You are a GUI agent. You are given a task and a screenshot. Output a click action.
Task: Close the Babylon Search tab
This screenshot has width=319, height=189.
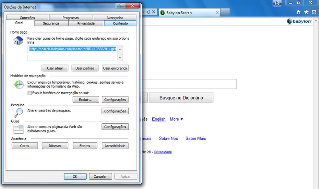coord(217,13)
